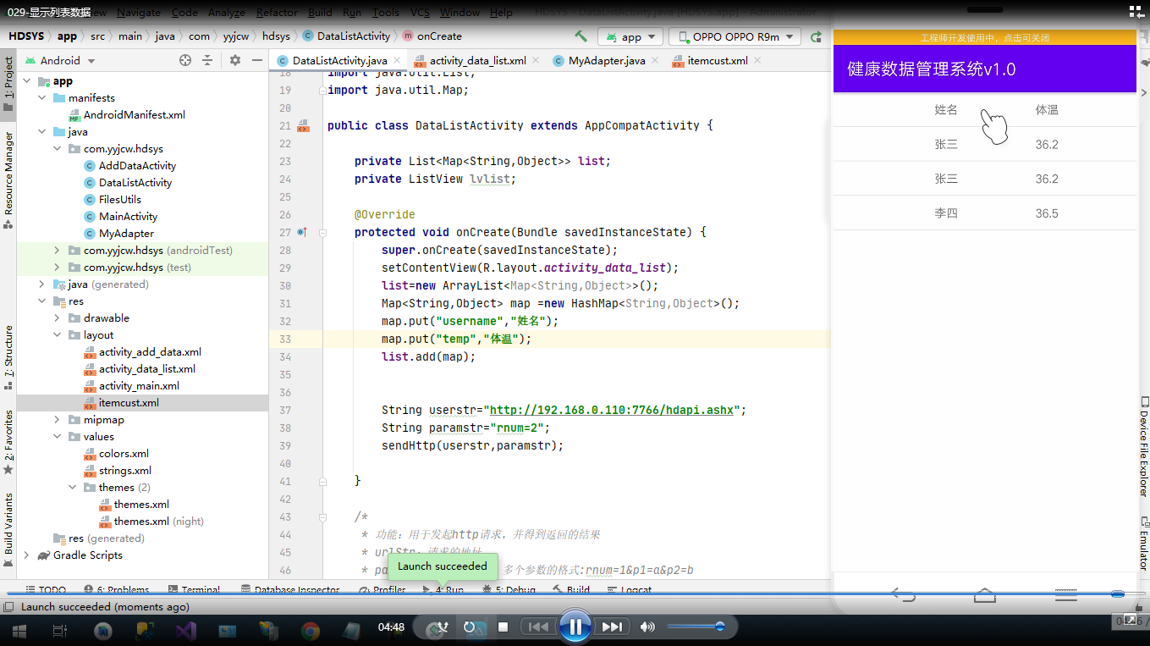Adjust the media player volume slider
The width and height of the screenshot is (1150, 646).
click(x=696, y=627)
